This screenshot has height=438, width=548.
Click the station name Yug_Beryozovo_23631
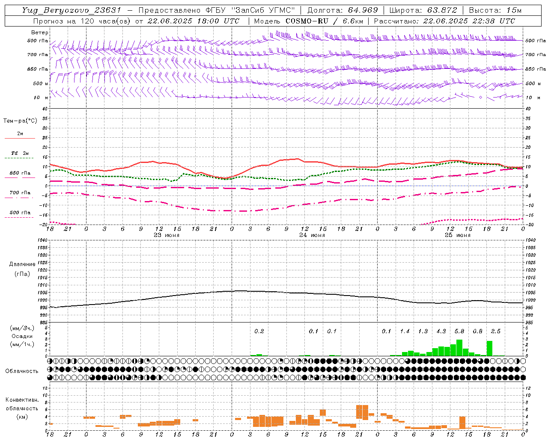(71, 11)
